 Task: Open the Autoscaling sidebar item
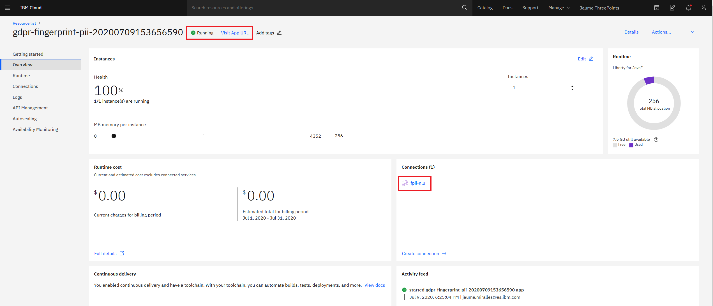pyautogui.click(x=25, y=119)
